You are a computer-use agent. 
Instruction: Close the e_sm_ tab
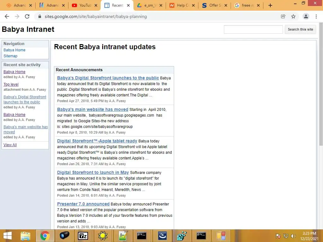161,6
